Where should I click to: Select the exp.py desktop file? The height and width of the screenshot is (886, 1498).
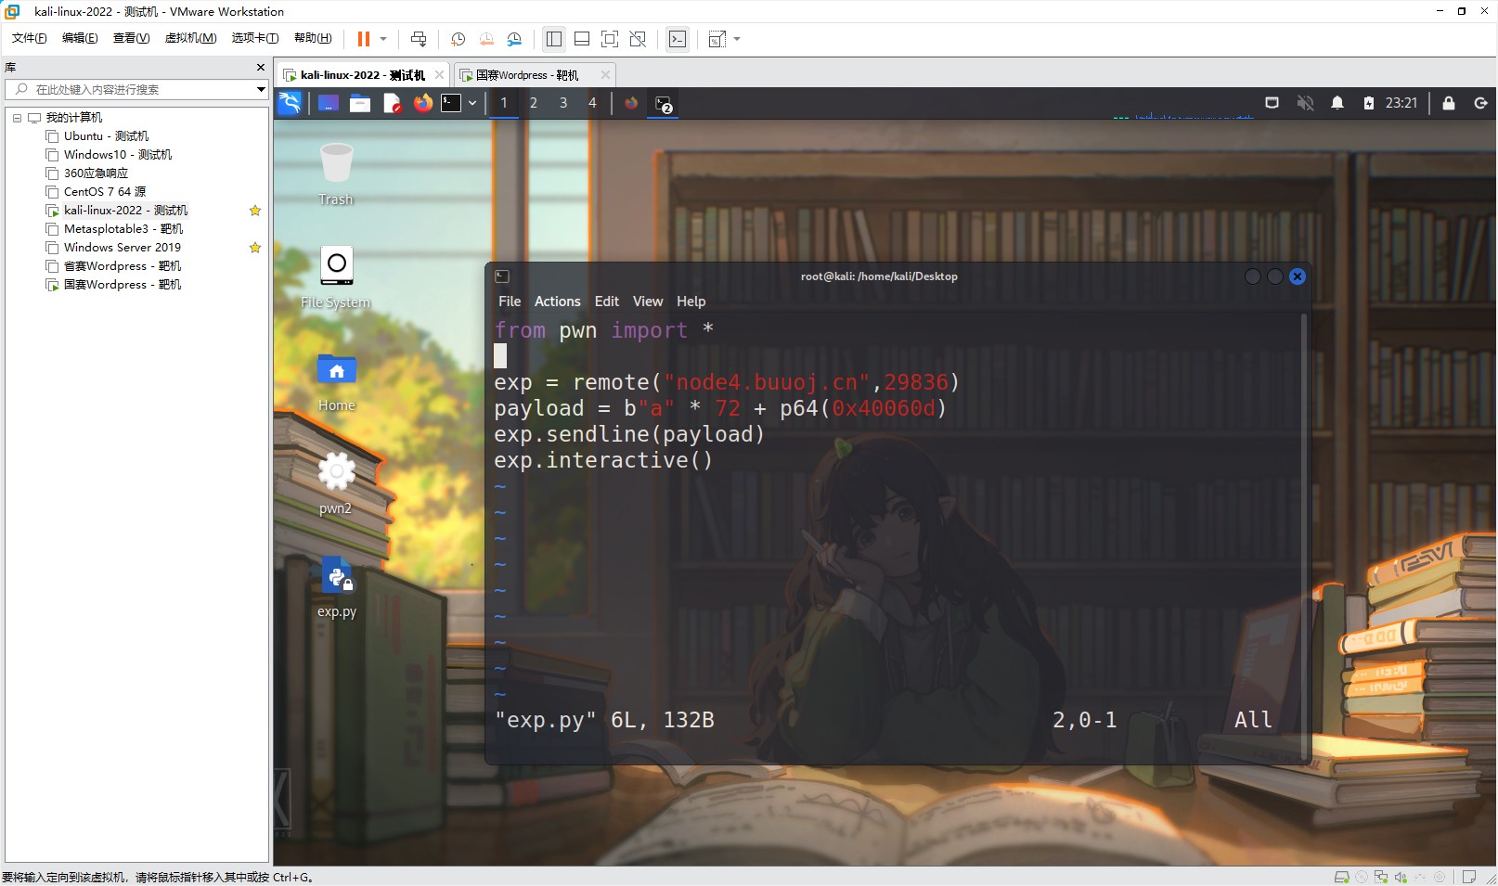coord(336,586)
